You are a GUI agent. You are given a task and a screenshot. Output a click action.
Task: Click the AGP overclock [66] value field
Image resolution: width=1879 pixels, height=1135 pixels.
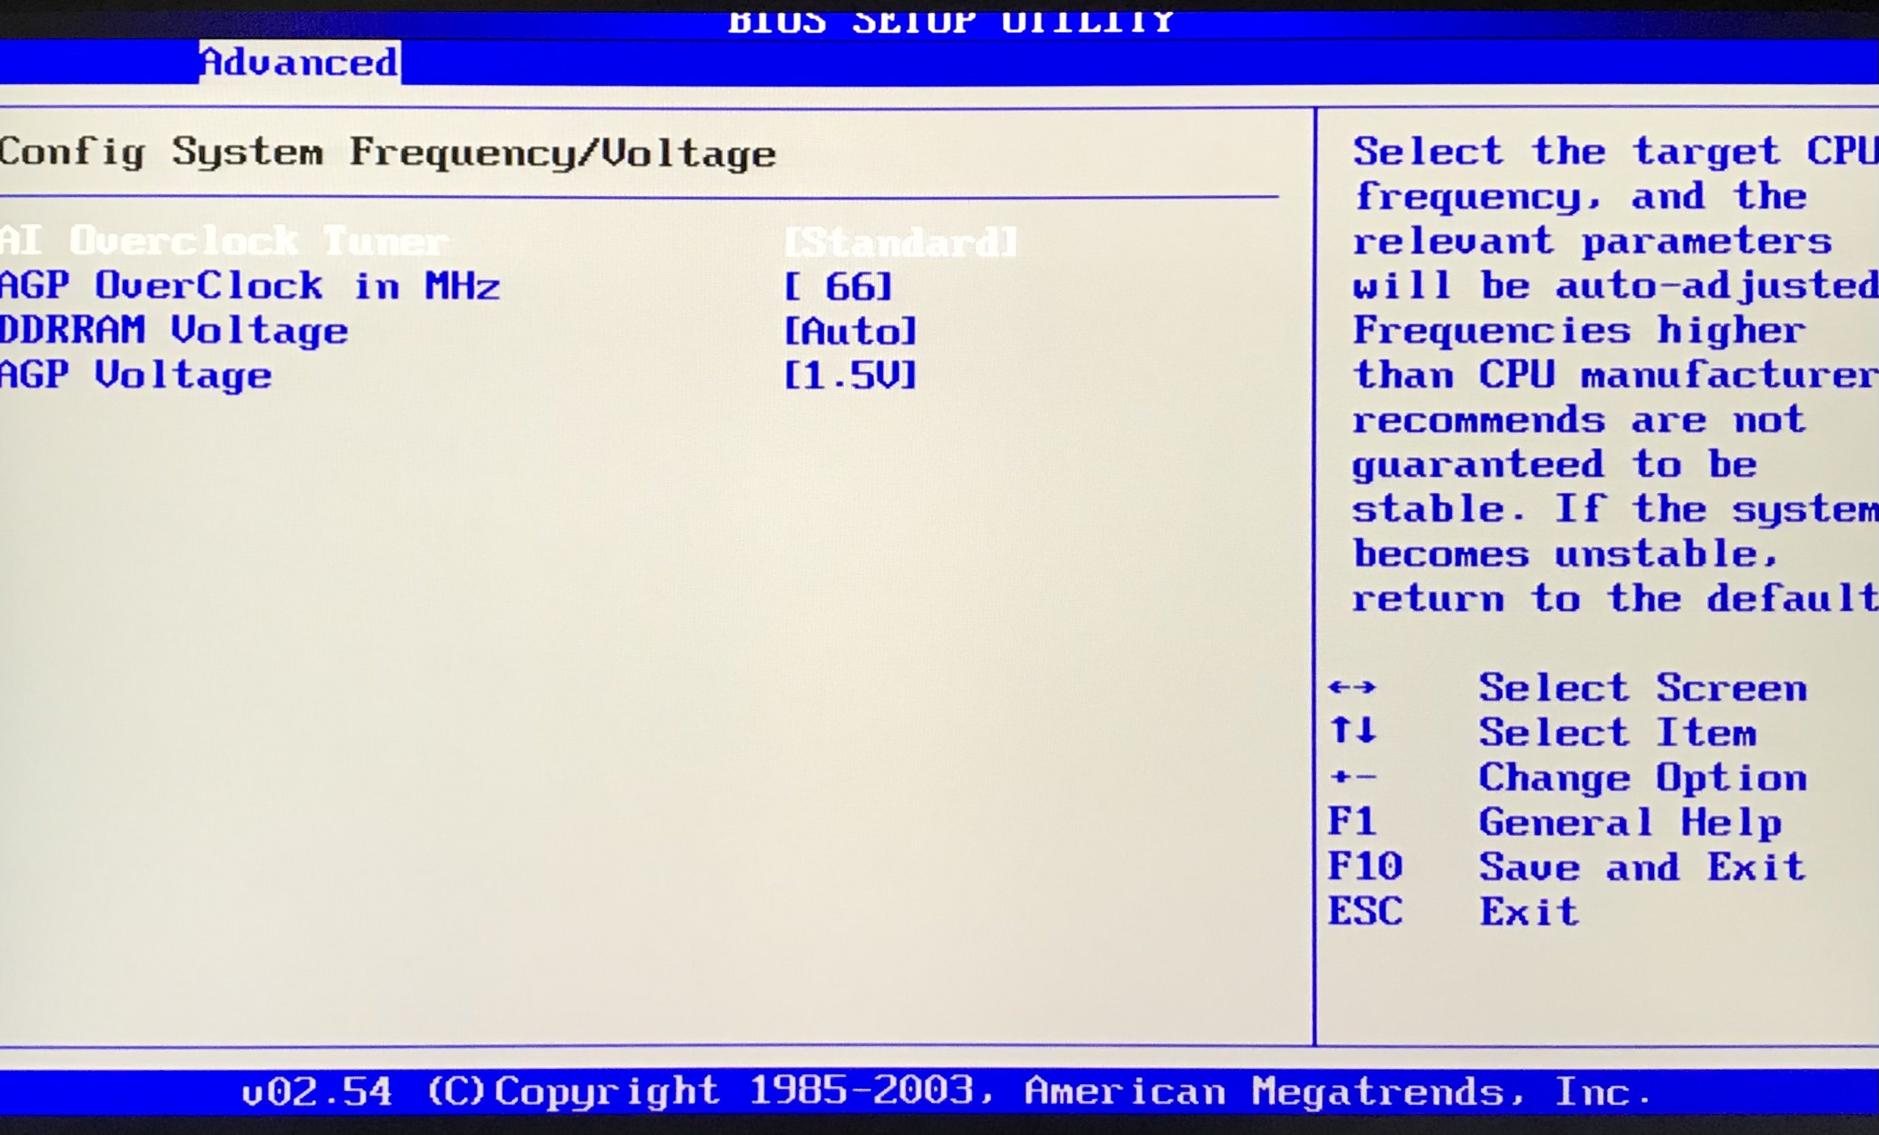click(x=838, y=288)
